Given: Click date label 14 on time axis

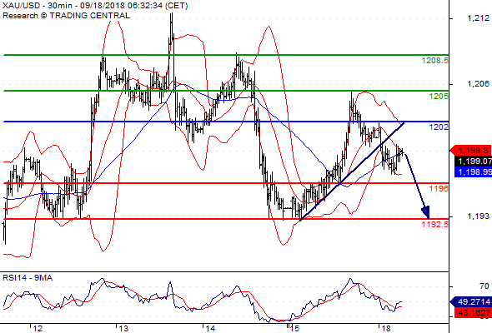Looking at the screenshot, I should tap(210, 329).
